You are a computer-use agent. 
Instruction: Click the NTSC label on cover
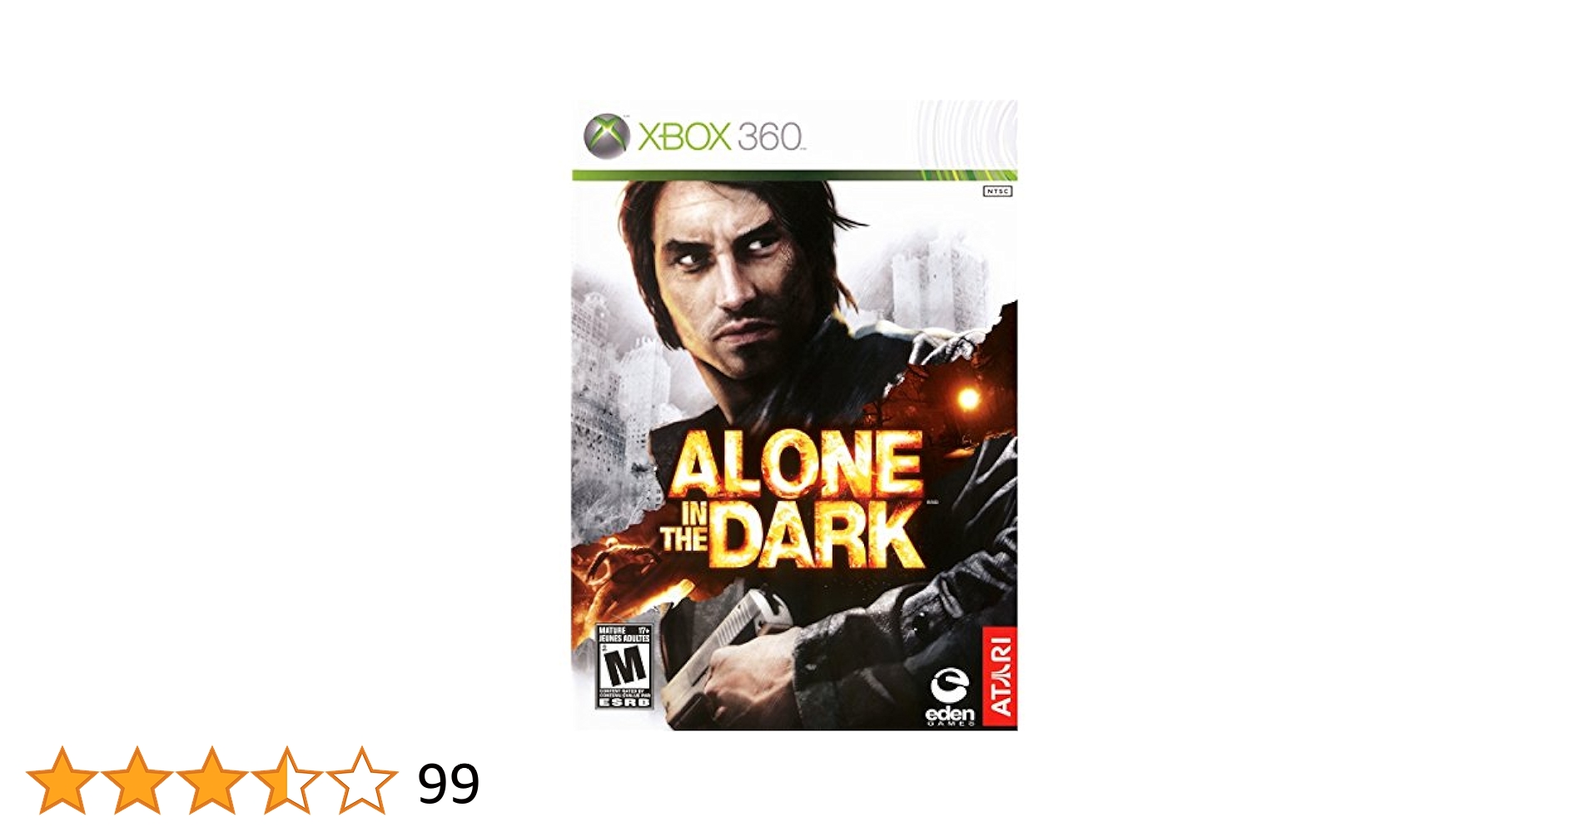click(x=997, y=191)
